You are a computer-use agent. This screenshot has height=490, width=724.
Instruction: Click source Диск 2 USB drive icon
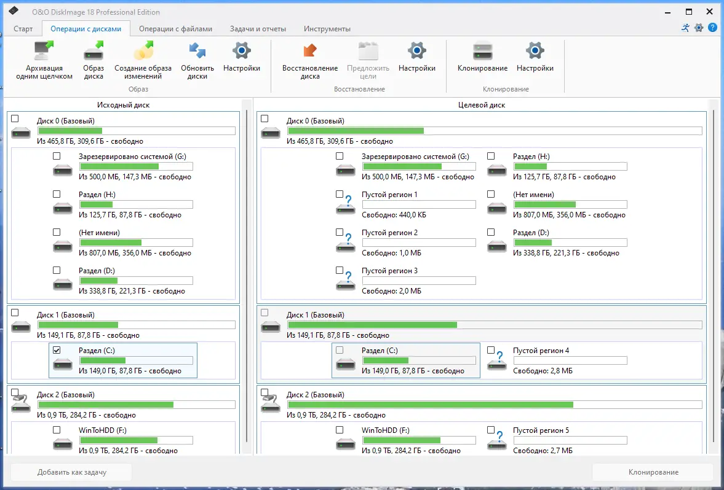pos(21,404)
